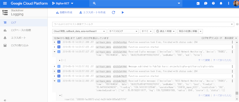Expand the 14:03:57.832 log entry

(x=54, y=66)
